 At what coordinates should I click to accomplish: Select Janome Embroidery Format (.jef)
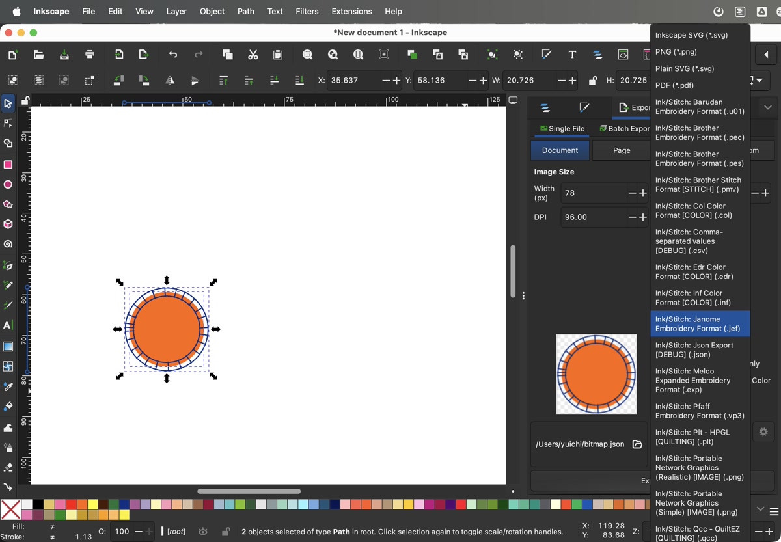pyautogui.click(x=700, y=324)
